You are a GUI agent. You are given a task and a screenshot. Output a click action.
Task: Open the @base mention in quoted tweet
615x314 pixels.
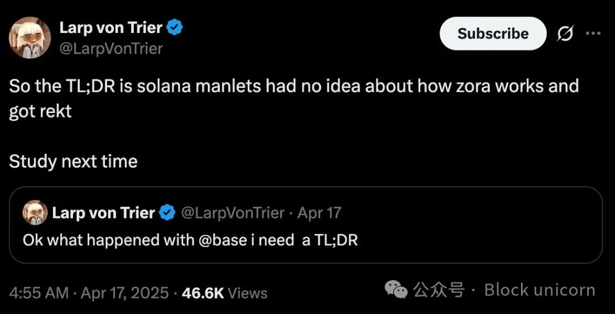223,240
